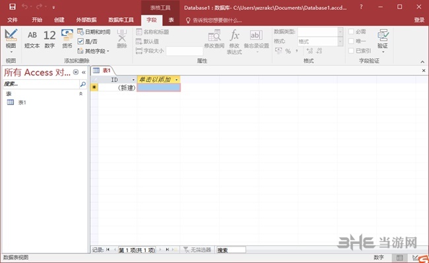This screenshot has height=263, width=429.
Task: Add a 日期和时间 field
Action: (94, 32)
